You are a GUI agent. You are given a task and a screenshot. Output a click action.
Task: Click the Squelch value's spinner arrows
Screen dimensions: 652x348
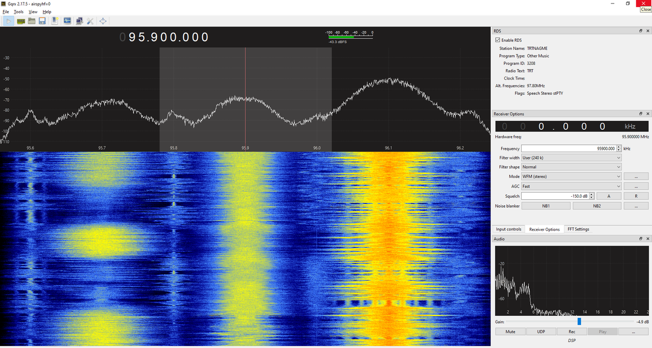(x=591, y=196)
